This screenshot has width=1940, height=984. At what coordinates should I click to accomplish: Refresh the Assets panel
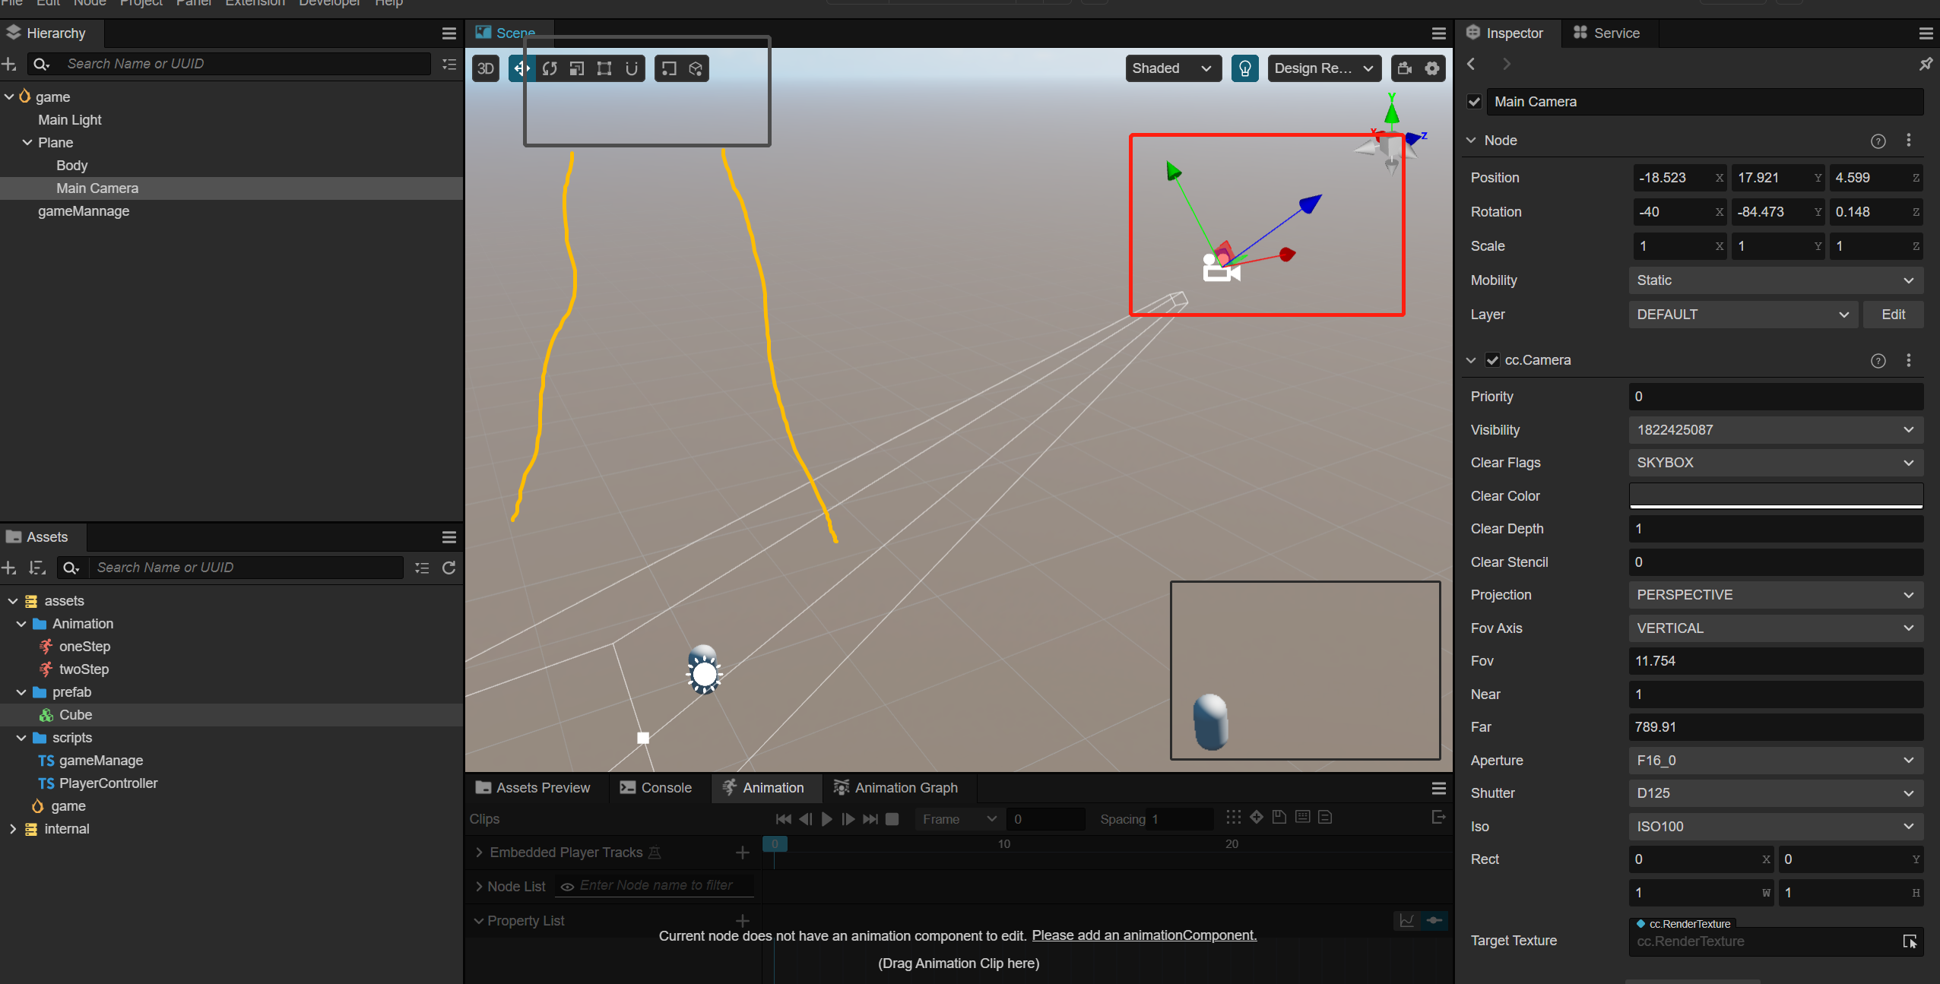449,568
